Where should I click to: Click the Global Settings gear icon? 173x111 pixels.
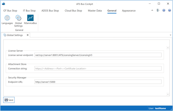(19, 18)
